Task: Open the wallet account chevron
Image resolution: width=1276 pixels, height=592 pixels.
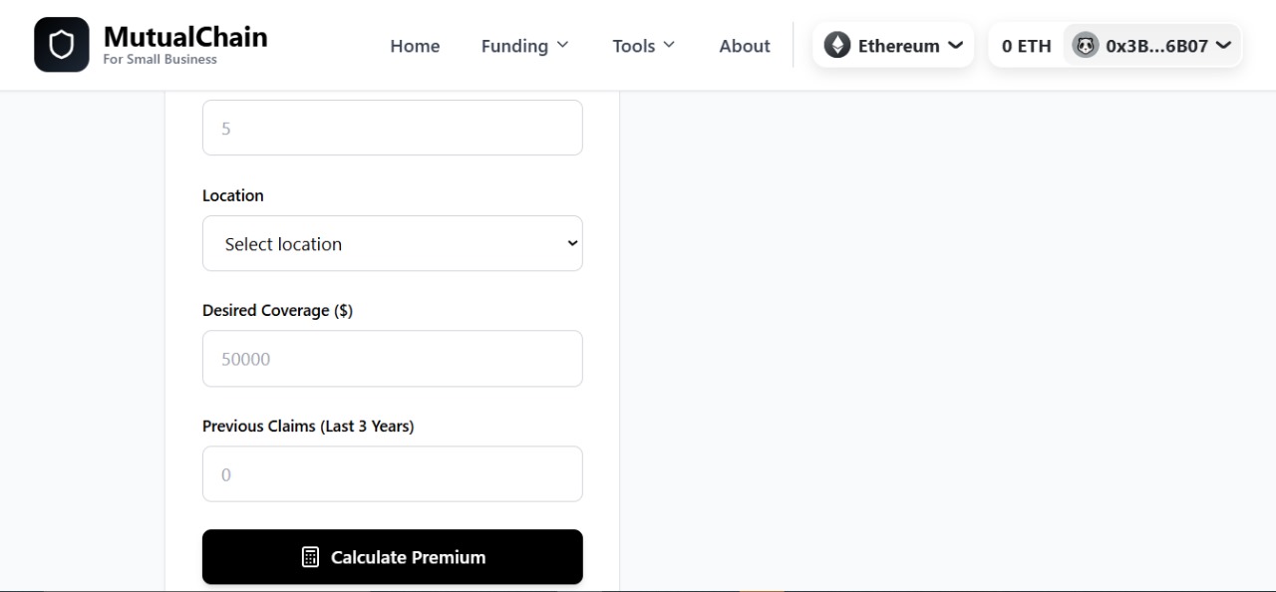Action: tap(1223, 45)
